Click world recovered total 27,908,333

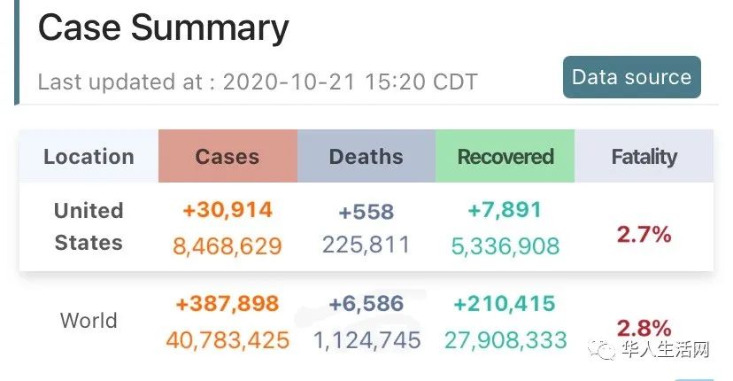[x=505, y=340]
